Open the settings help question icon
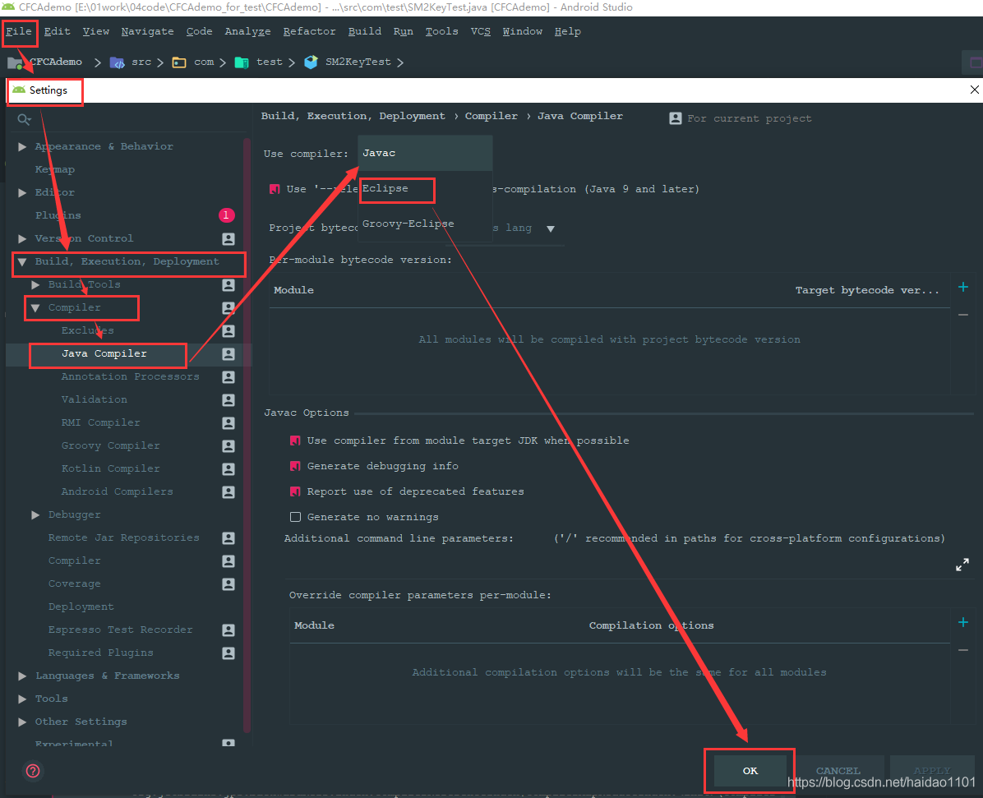Viewport: 983px width, 798px height. pyautogui.click(x=33, y=770)
